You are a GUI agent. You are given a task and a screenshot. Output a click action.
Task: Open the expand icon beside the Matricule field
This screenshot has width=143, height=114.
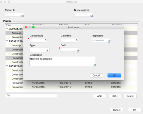click(x=22, y=16)
